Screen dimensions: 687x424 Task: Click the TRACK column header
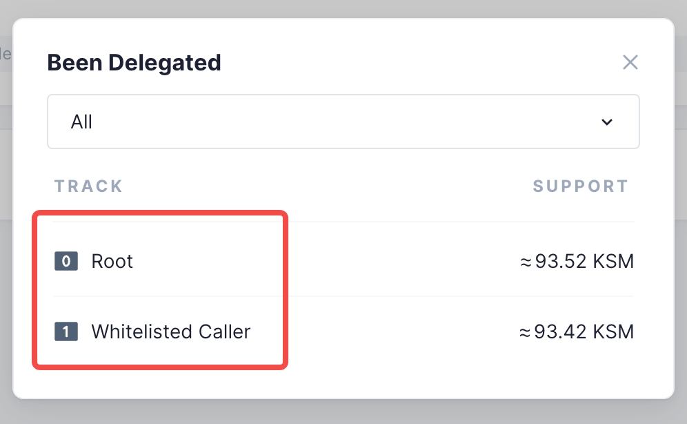88,186
